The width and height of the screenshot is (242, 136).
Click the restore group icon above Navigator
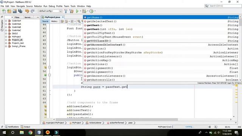click(x=2, y=17)
